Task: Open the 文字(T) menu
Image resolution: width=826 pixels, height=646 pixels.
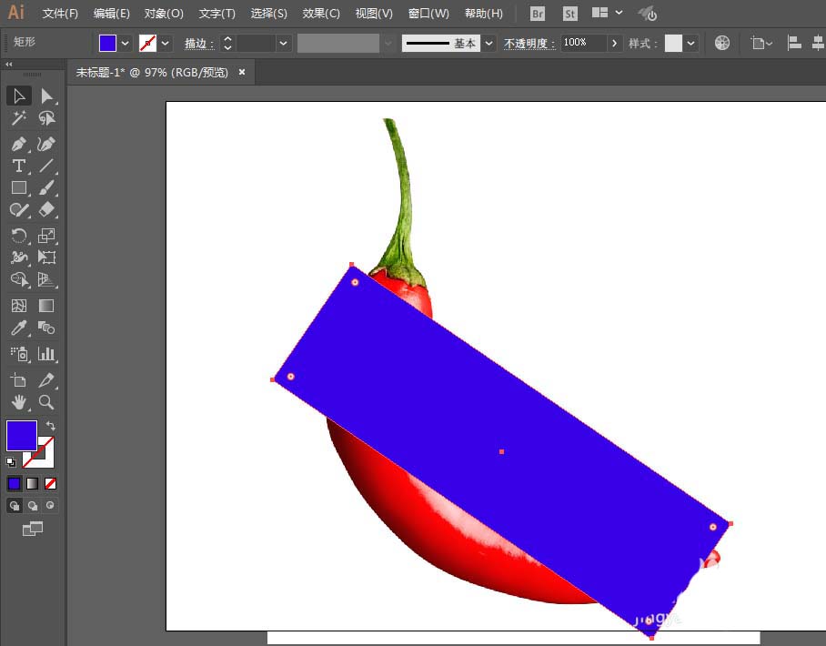Action: click(217, 13)
